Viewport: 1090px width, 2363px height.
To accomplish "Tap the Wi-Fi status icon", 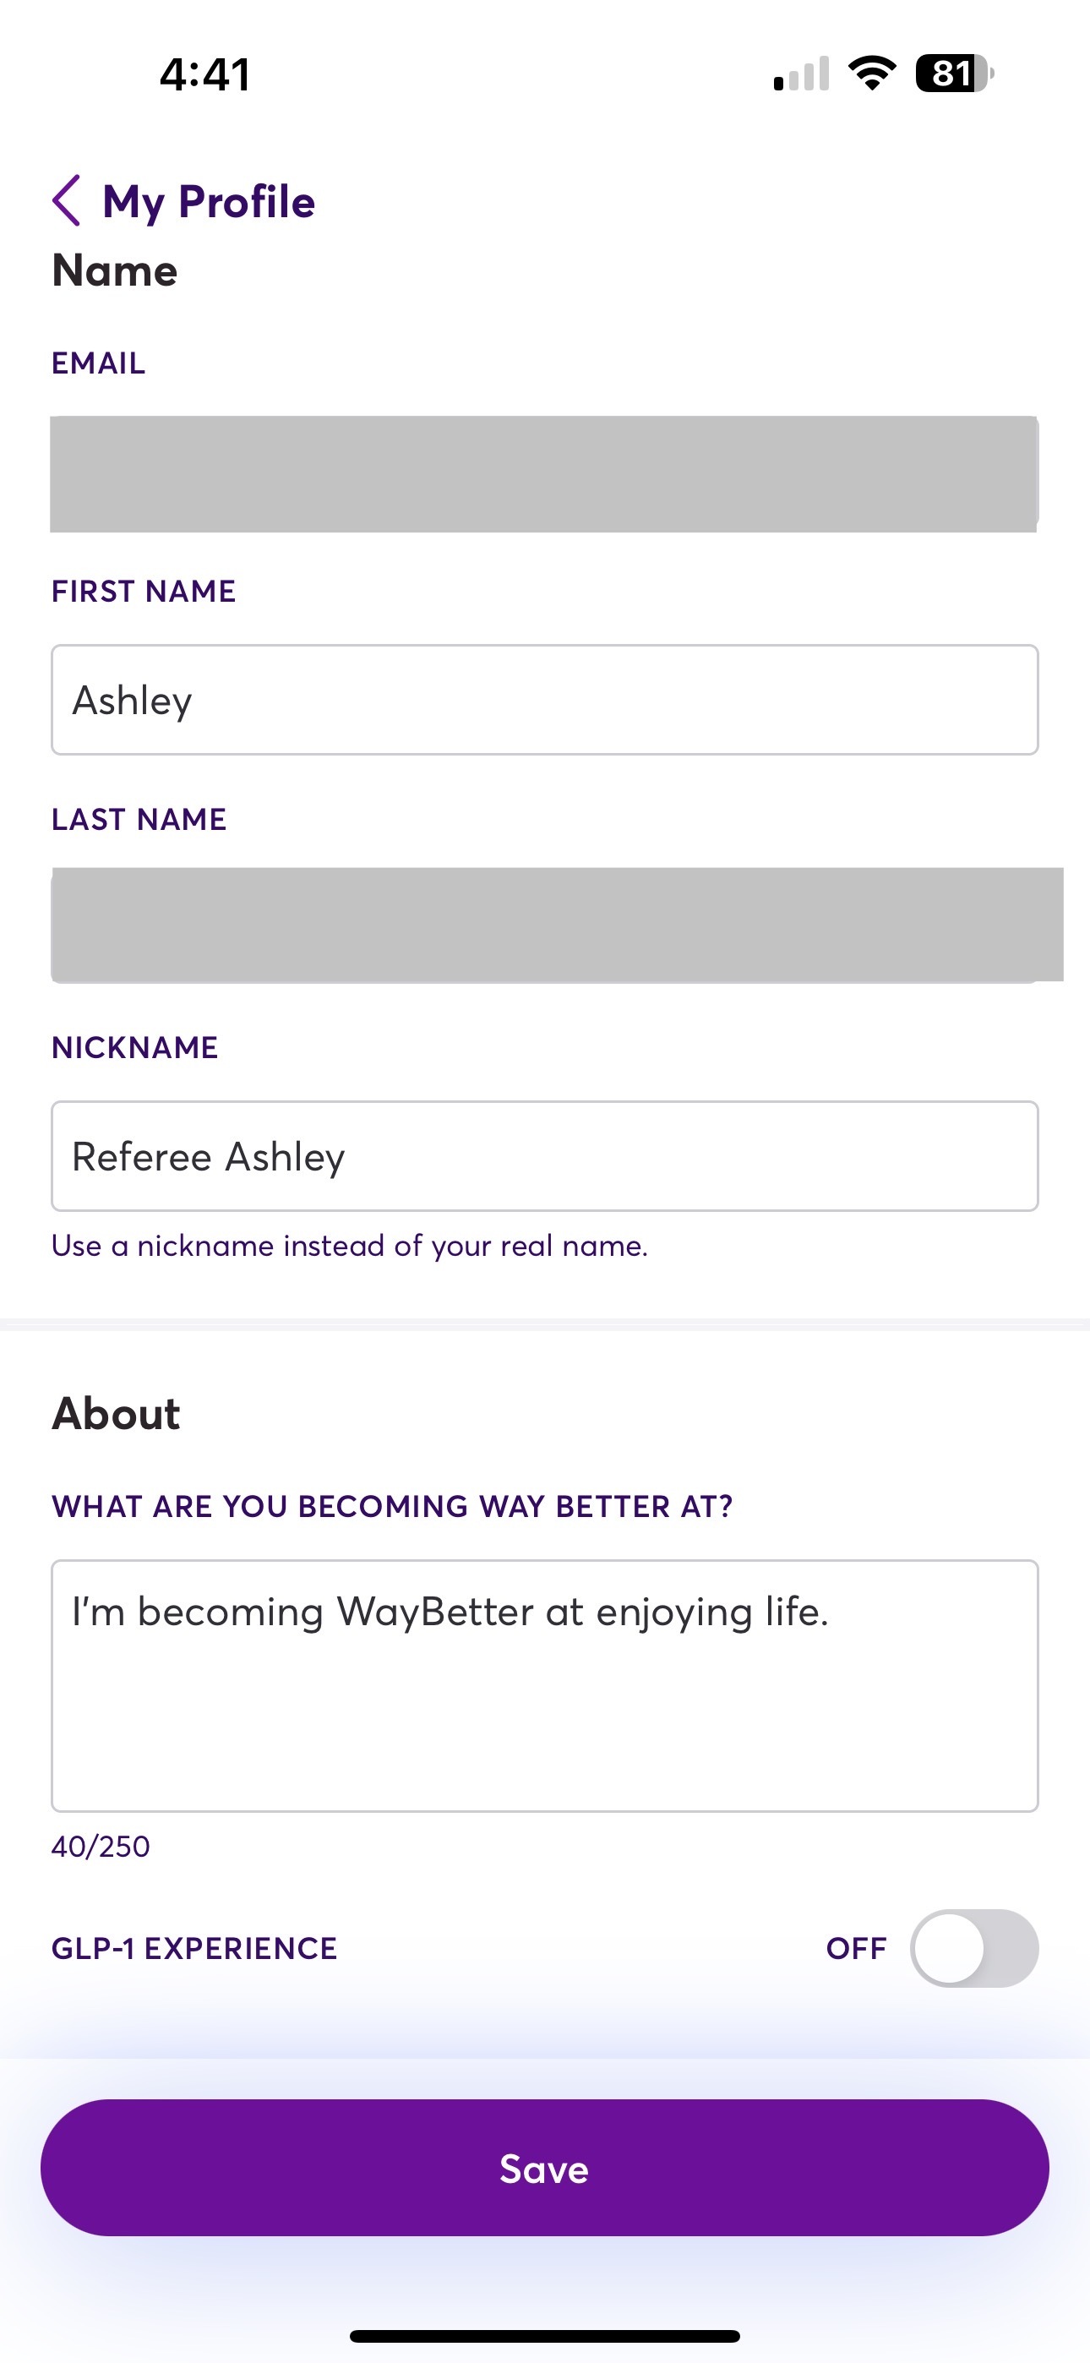I will pyautogui.click(x=872, y=74).
